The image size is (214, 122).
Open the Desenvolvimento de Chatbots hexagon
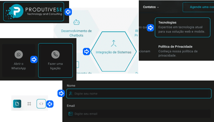tap(76, 30)
